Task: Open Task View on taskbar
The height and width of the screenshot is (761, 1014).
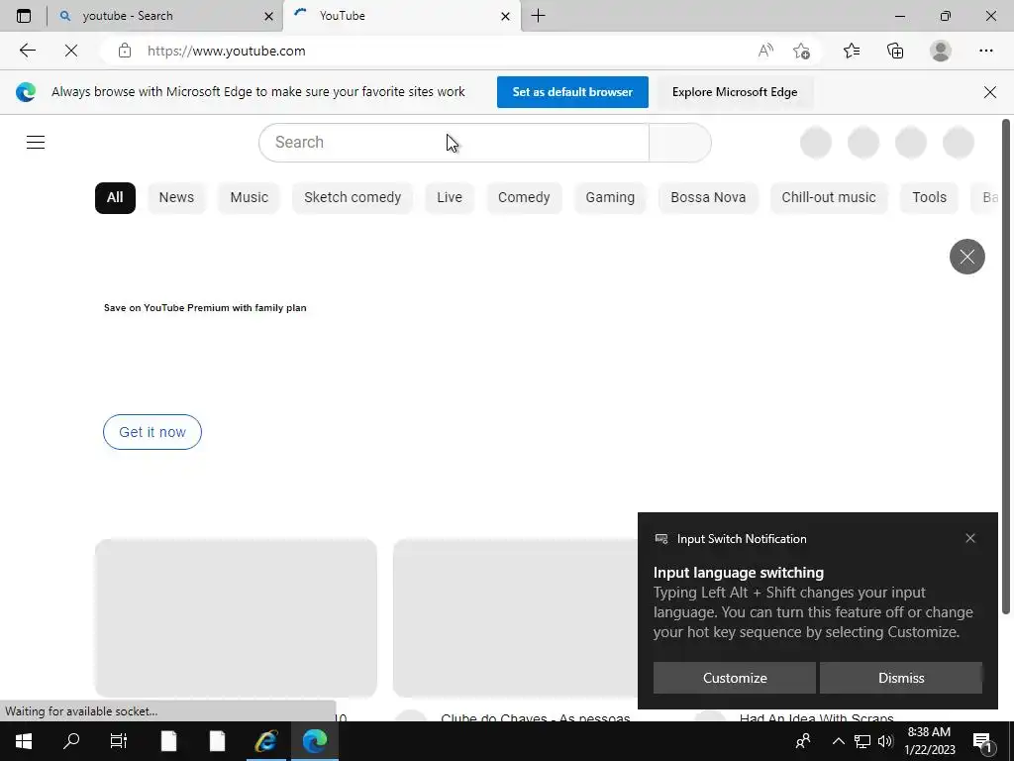Action: [x=119, y=741]
